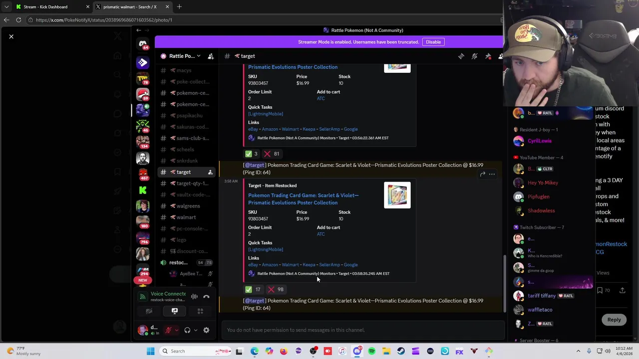Open a new browser tab
Image resolution: width=639 pixels, height=359 pixels.
pyautogui.click(x=179, y=7)
